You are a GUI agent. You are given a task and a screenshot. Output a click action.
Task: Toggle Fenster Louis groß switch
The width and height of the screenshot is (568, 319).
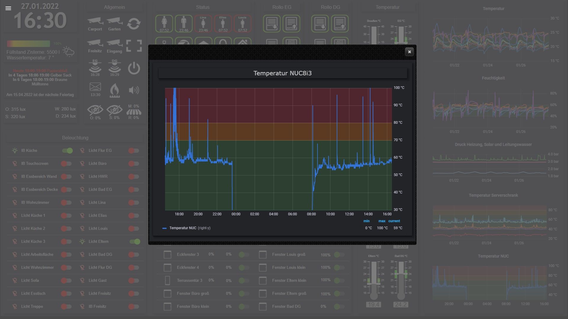point(339,255)
